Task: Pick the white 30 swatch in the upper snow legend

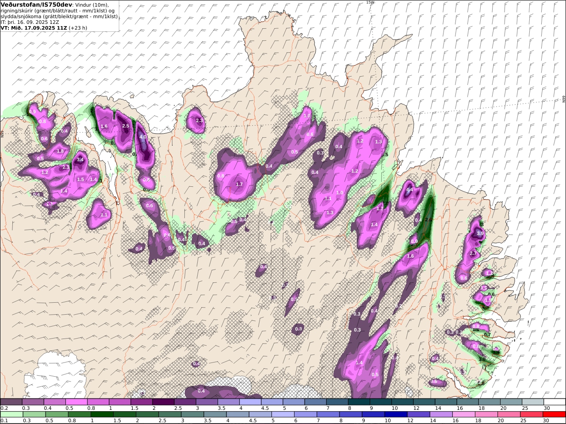Action: pos(555,402)
